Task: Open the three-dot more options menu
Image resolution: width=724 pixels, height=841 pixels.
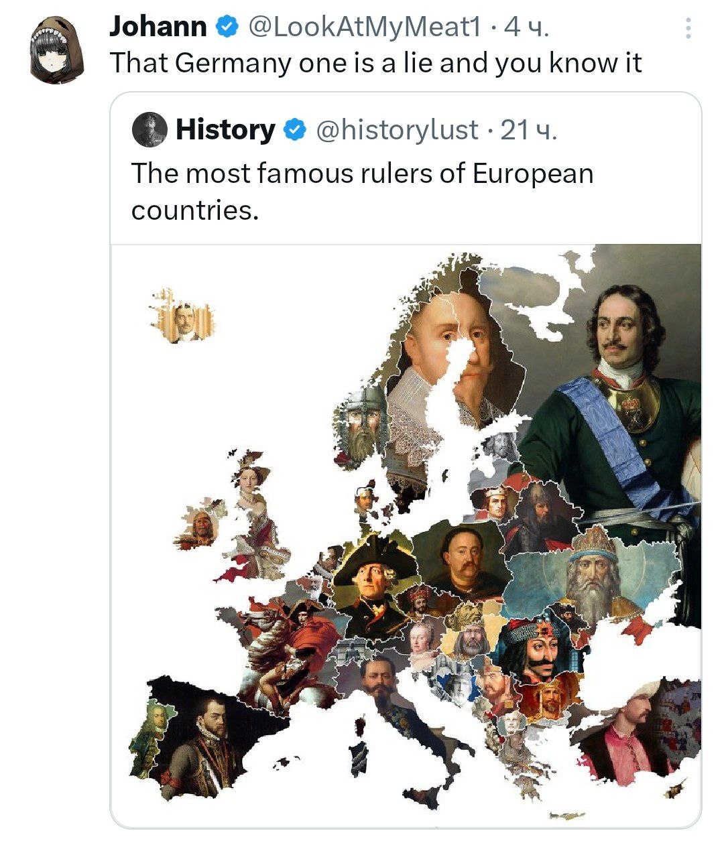Action: pyautogui.click(x=688, y=29)
